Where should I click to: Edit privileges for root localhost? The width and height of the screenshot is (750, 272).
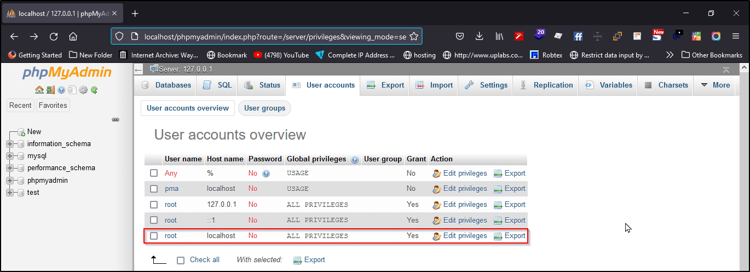point(459,236)
